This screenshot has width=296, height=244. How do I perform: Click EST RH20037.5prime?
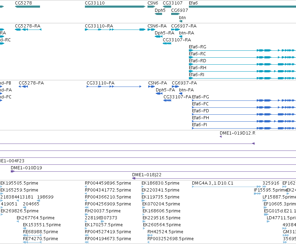[x=103, y=211]
